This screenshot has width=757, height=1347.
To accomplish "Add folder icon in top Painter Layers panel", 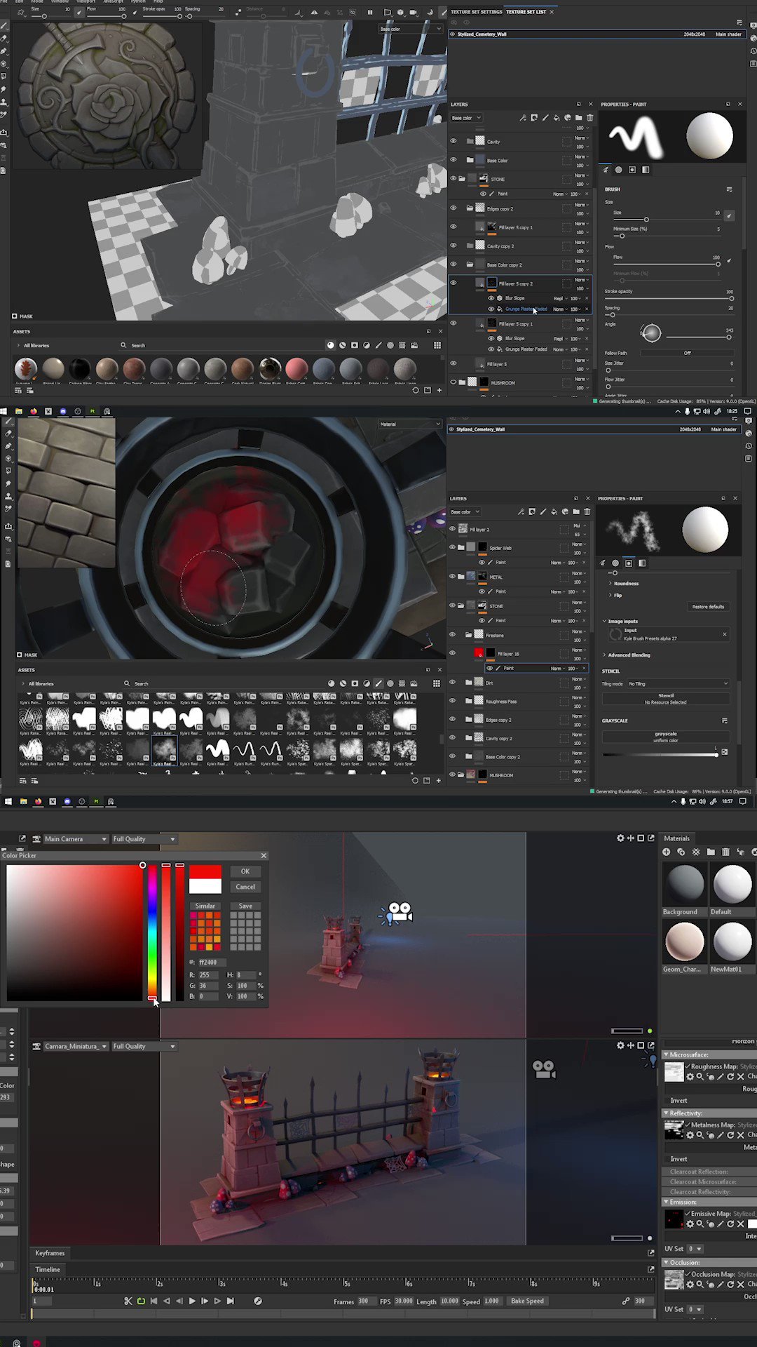I will [x=579, y=118].
